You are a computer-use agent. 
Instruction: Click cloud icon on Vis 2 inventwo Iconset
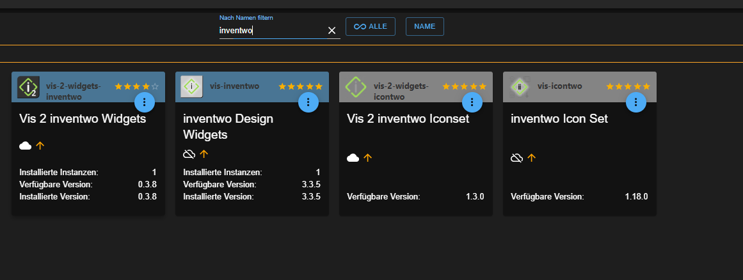coord(353,158)
